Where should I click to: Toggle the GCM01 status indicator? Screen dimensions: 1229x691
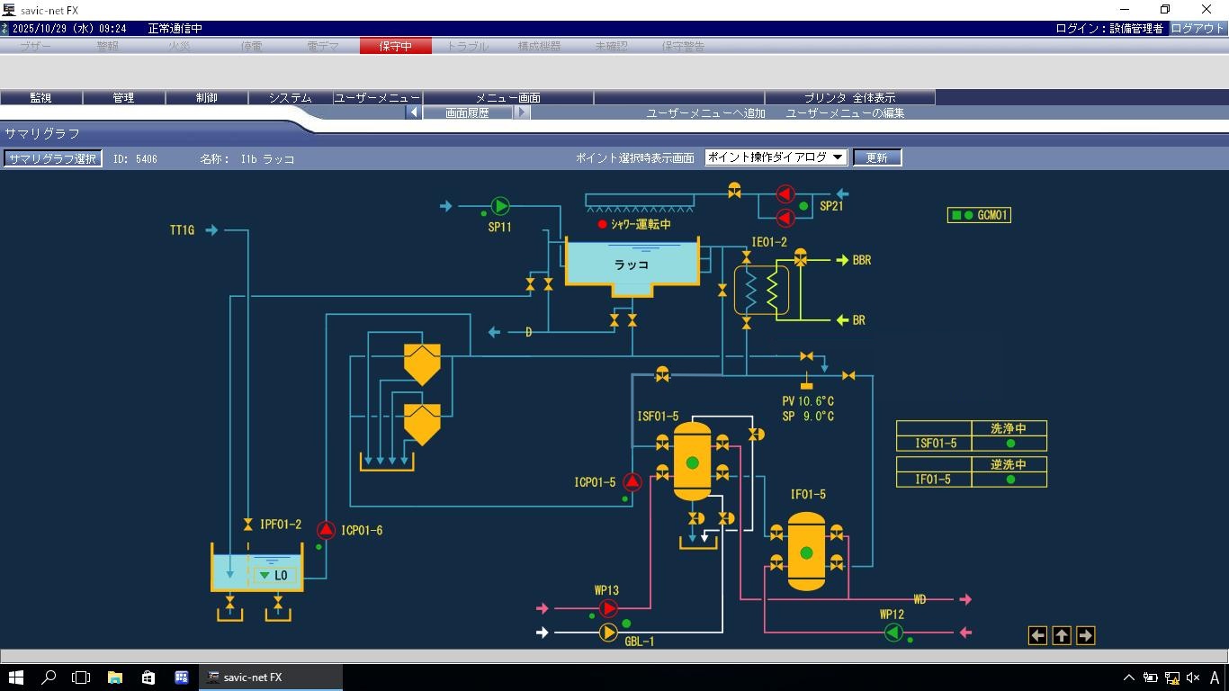tap(979, 215)
